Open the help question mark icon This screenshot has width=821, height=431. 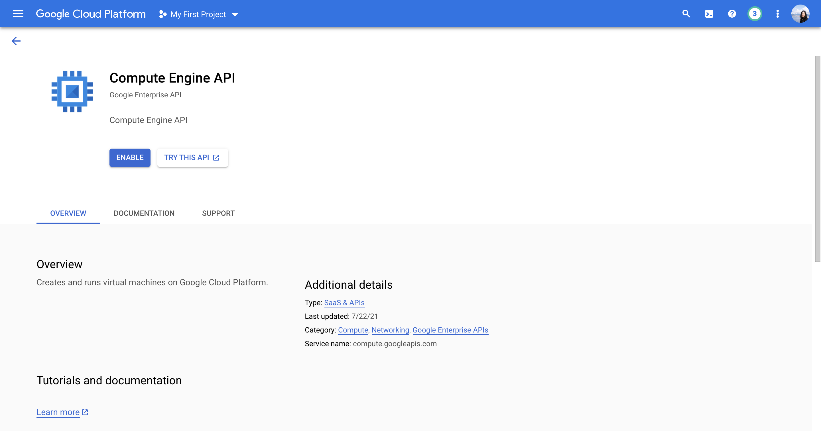click(x=732, y=14)
